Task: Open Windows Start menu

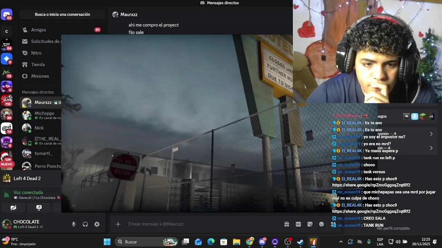Action: [x=107, y=242]
